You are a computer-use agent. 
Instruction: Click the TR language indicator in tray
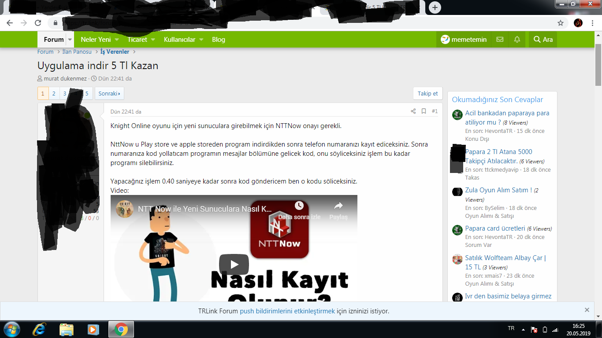[511, 328]
